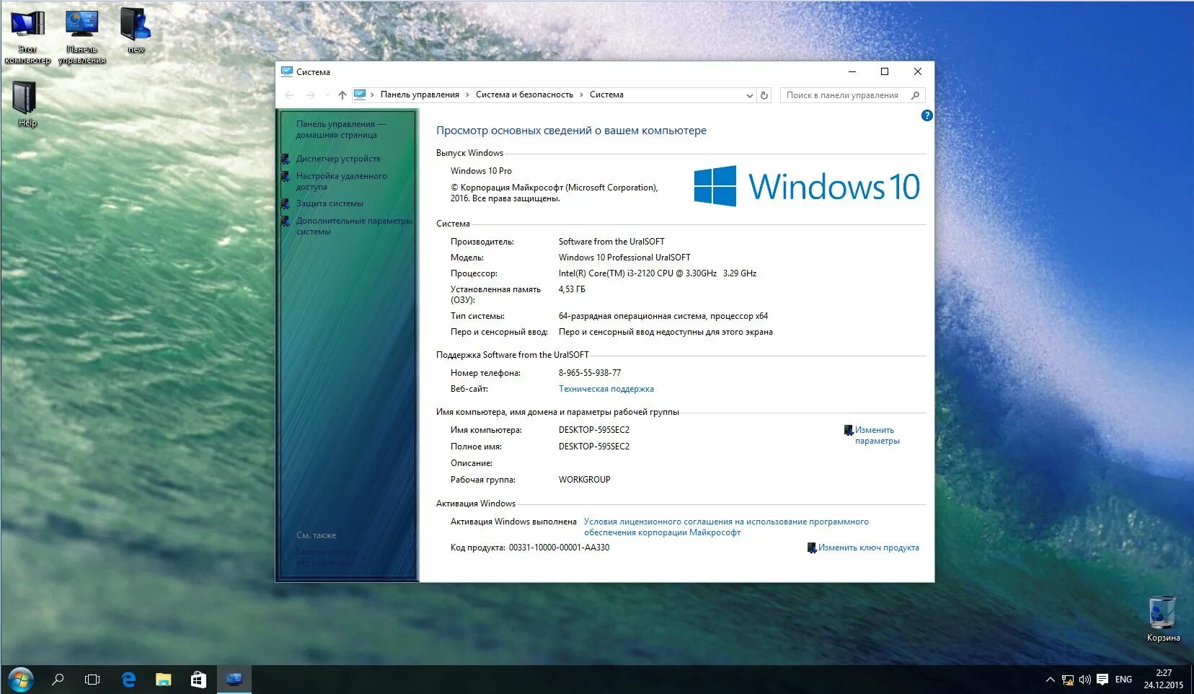
Task: Go up one level with up arrow
Action: click(x=342, y=95)
